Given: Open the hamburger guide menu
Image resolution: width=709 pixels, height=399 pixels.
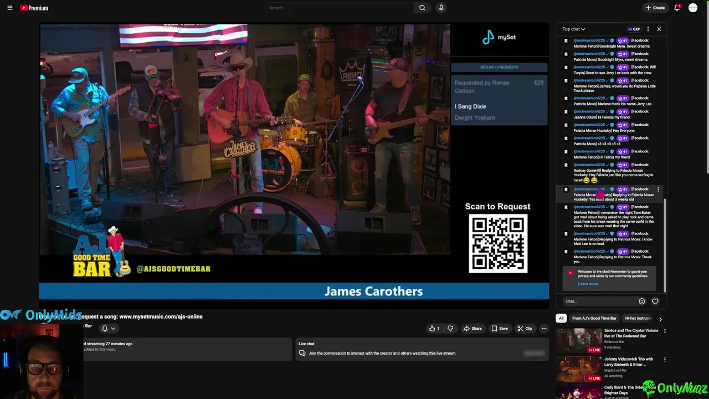Looking at the screenshot, I should 9,8.
